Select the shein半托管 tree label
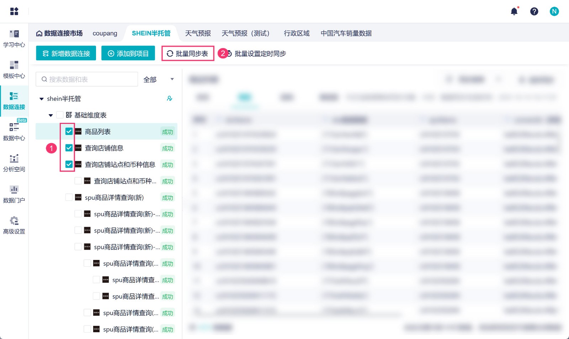The image size is (569, 339). point(64,99)
